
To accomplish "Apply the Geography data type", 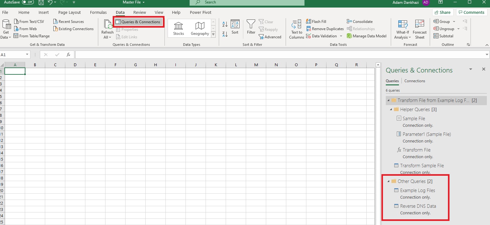I will pyautogui.click(x=200, y=28).
